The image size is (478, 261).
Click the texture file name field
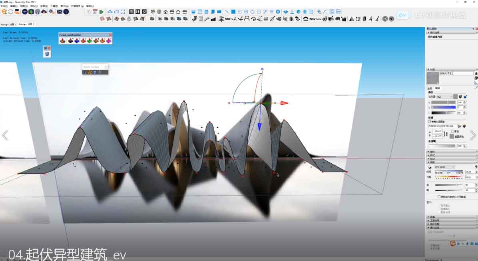(443, 126)
